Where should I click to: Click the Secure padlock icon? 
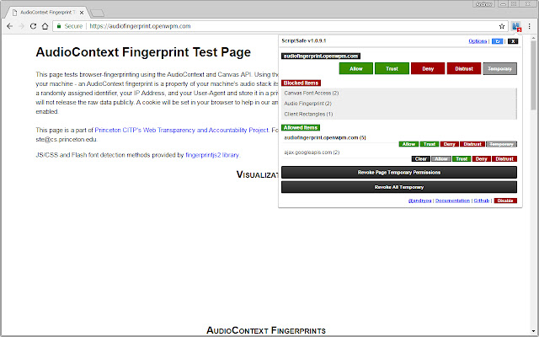click(59, 26)
